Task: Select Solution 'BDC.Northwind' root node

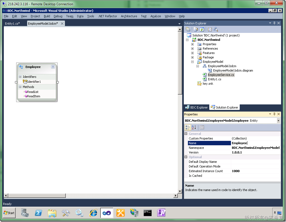Action: (216, 35)
